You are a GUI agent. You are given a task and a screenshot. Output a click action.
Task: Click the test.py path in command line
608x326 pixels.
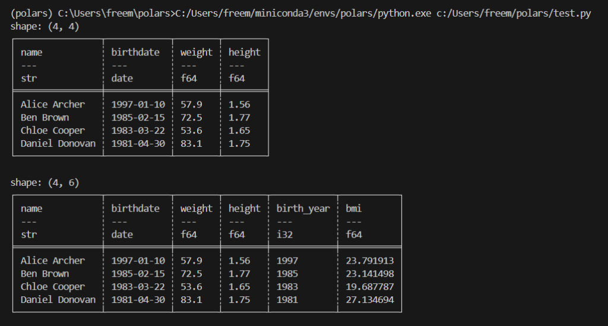click(514, 14)
